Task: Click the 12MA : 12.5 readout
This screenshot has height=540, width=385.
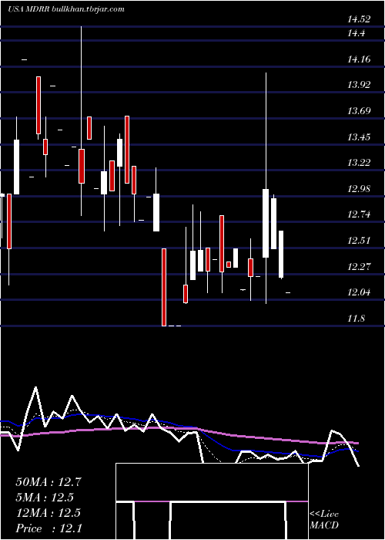Action: coord(48,513)
